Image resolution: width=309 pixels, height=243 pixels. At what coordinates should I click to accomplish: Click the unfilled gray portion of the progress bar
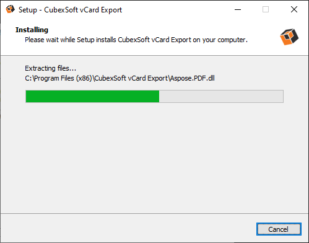pyautogui.click(x=221, y=96)
